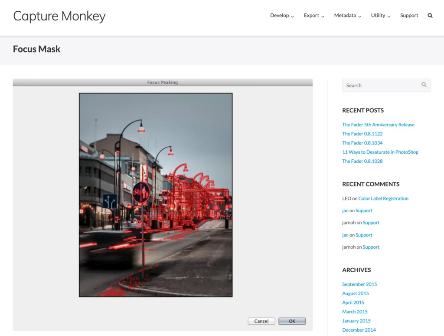
Task: Open The Fader 5th Anniversary Release post
Action: click(x=378, y=125)
